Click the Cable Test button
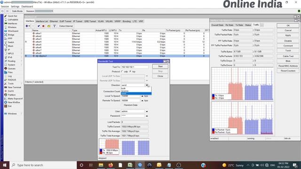Viewport: 301px width, 169px height. (288, 56)
